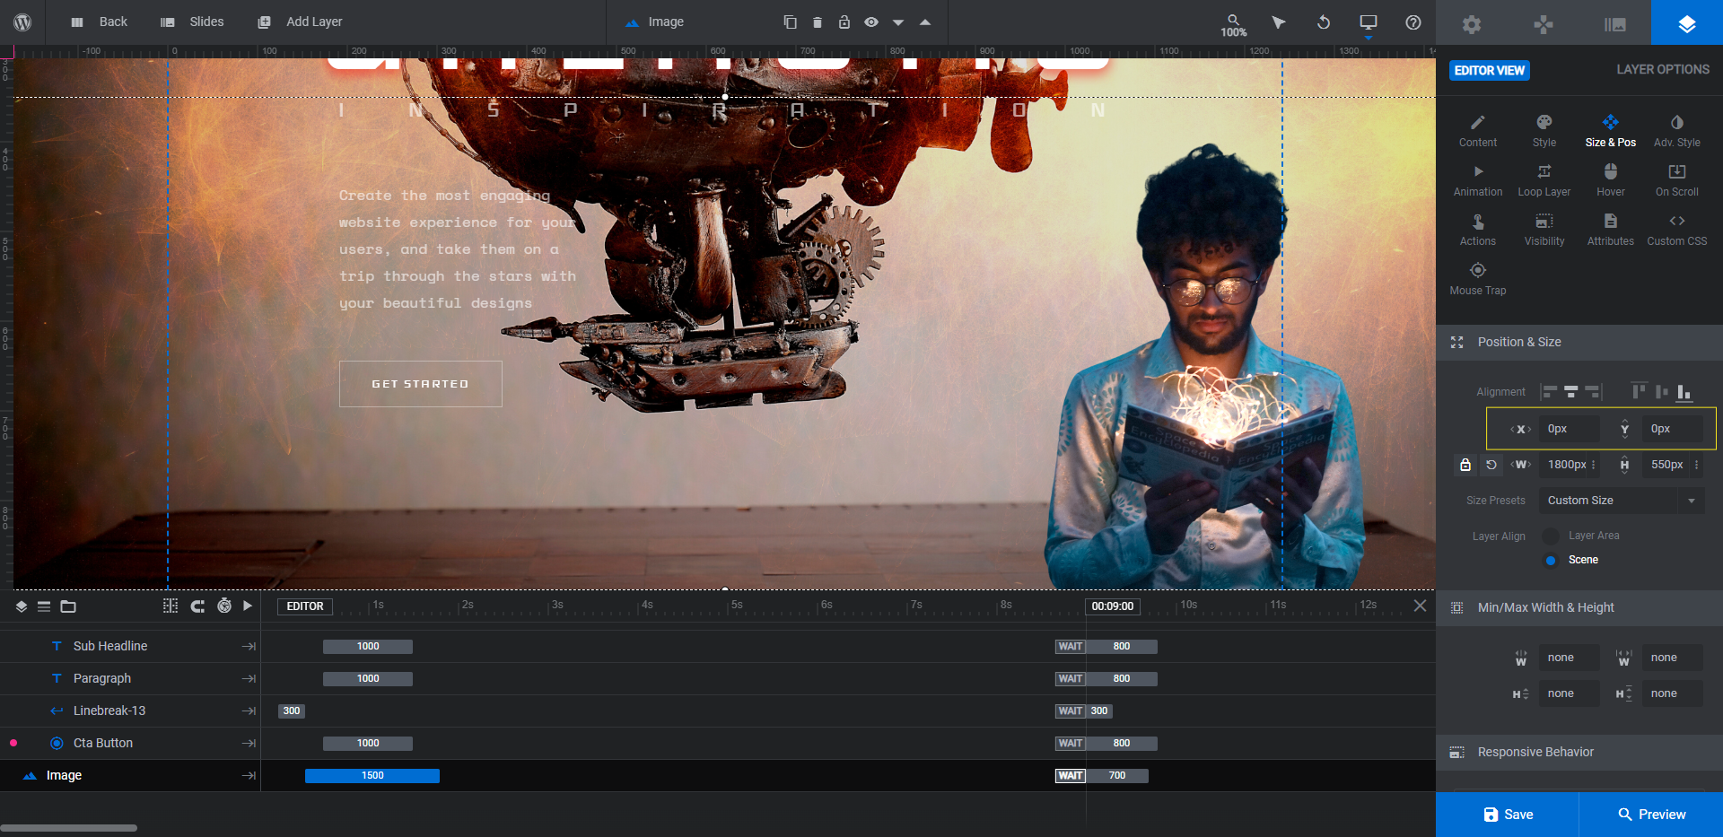Viewport: 1723px width, 837px height.
Task: Play the timeline animation
Action: pyautogui.click(x=248, y=606)
